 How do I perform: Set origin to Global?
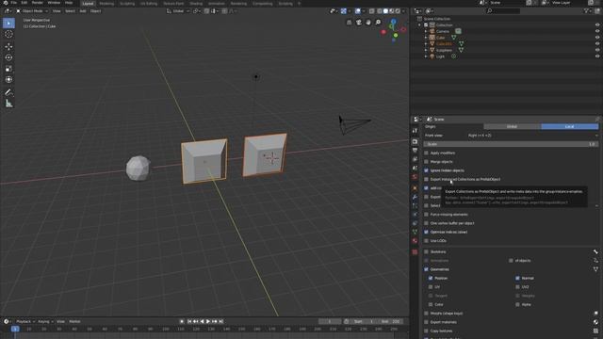pyautogui.click(x=513, y=126)
